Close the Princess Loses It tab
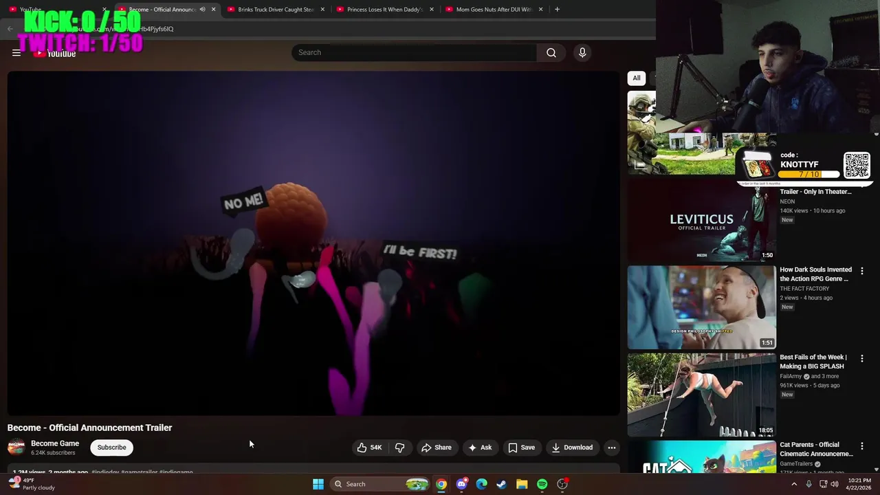 click(432, 10)
